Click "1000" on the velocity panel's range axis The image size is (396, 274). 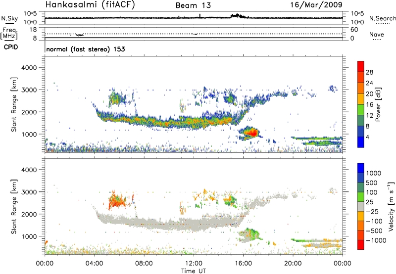[29, 236]
